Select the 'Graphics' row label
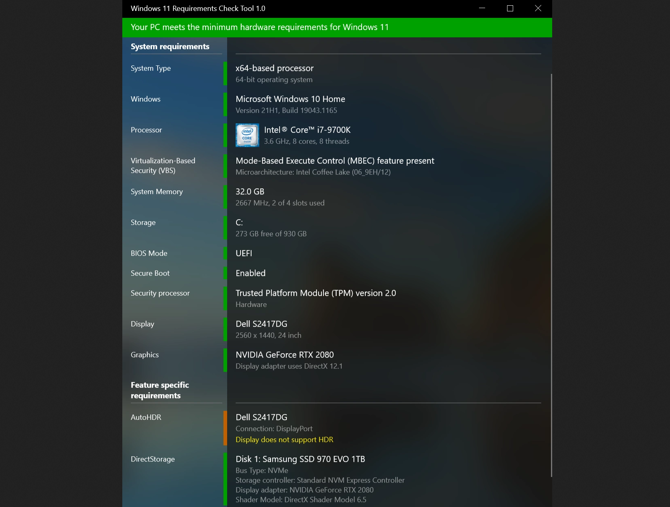The image size is (670, 507). coord(145,355)
